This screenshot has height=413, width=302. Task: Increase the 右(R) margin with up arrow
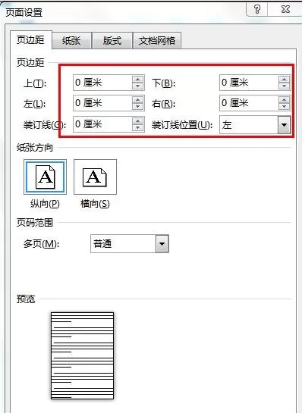284,99
